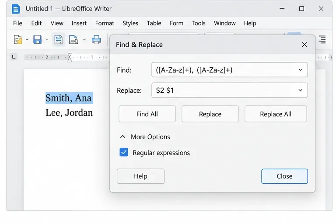Click the indent marker on the ruler

(70, 57)
